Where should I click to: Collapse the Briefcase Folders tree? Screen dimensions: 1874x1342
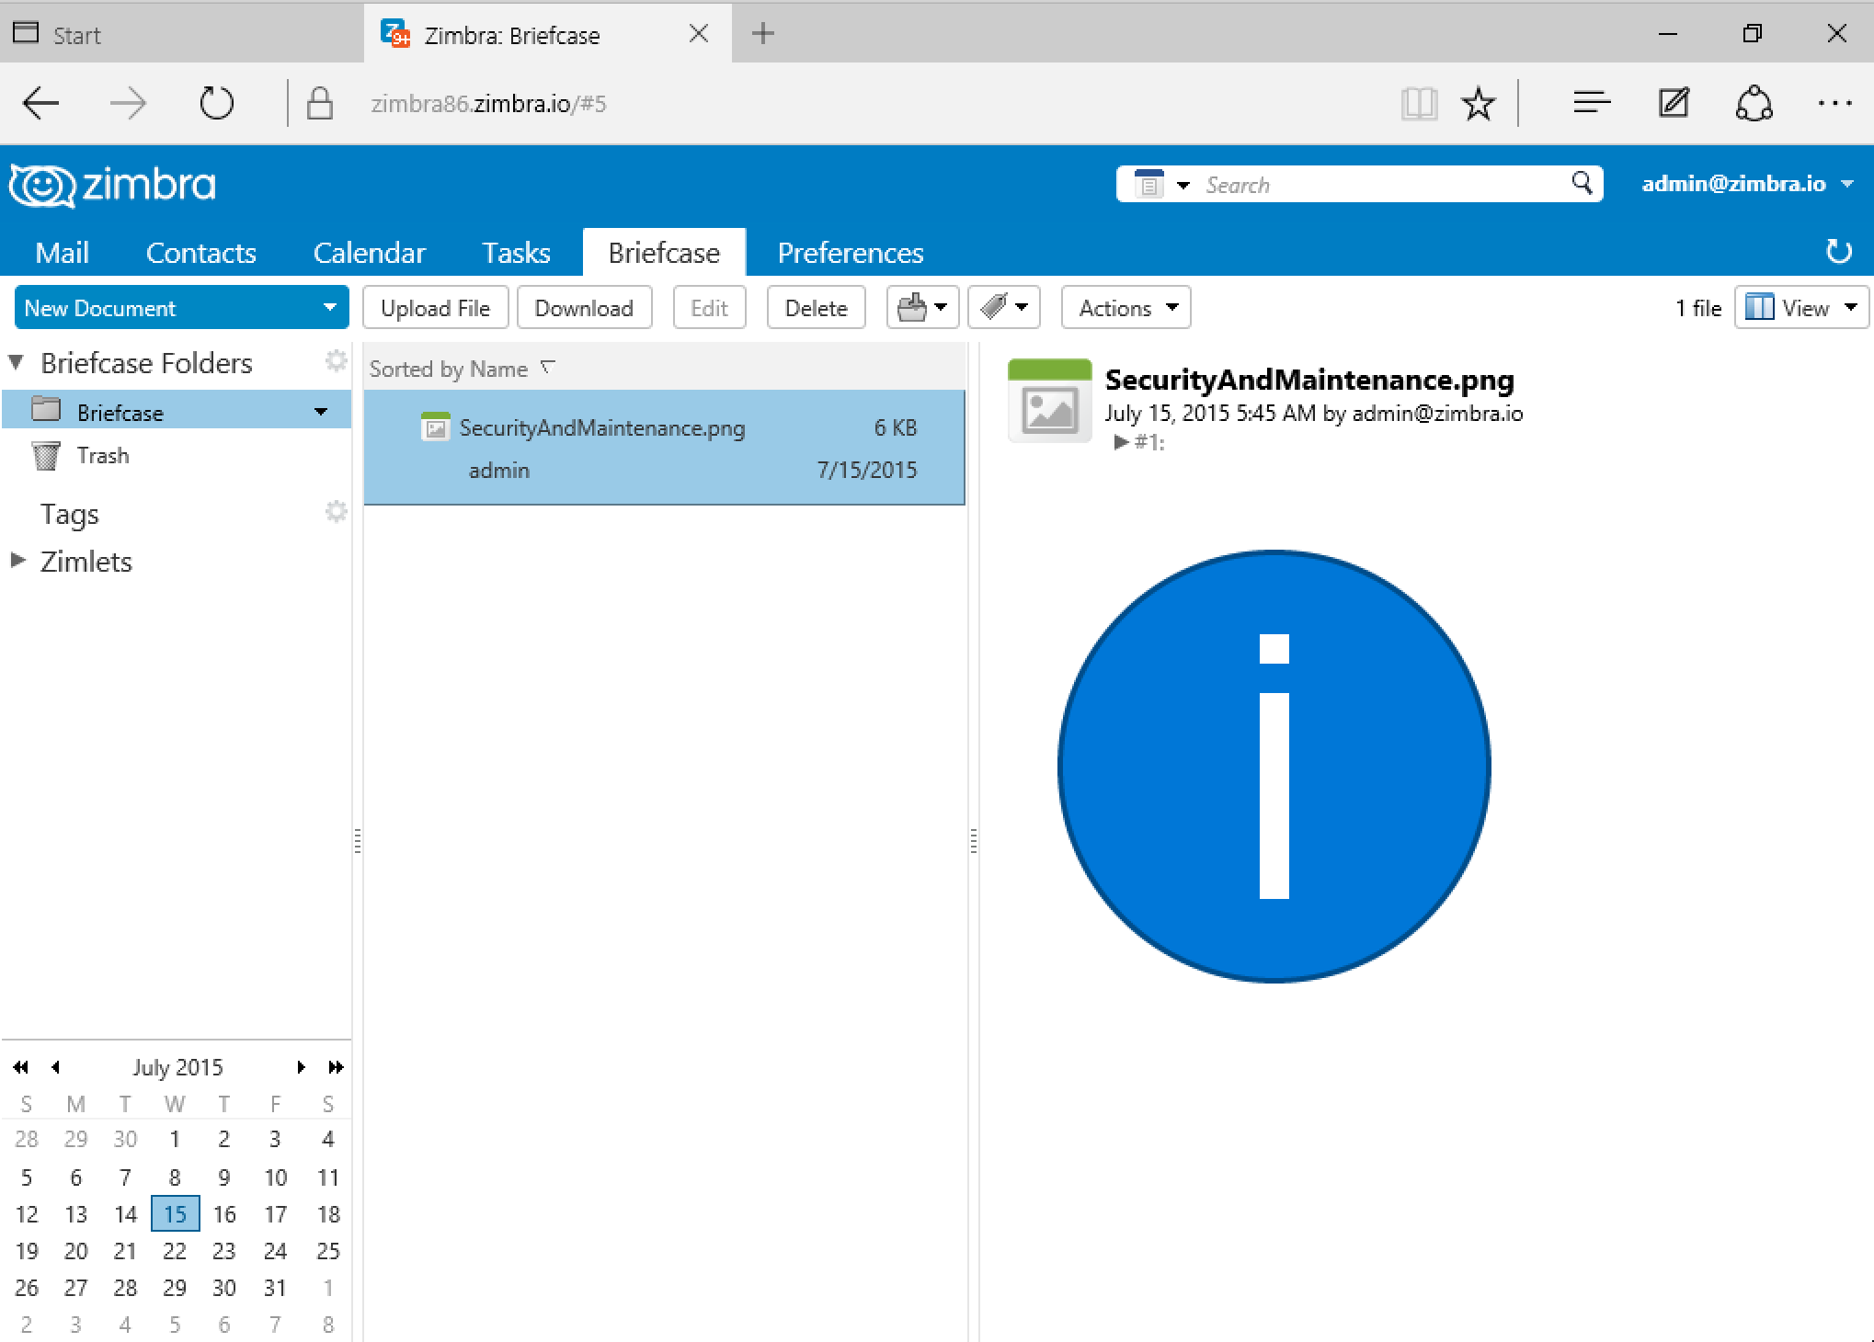(17, 362)
